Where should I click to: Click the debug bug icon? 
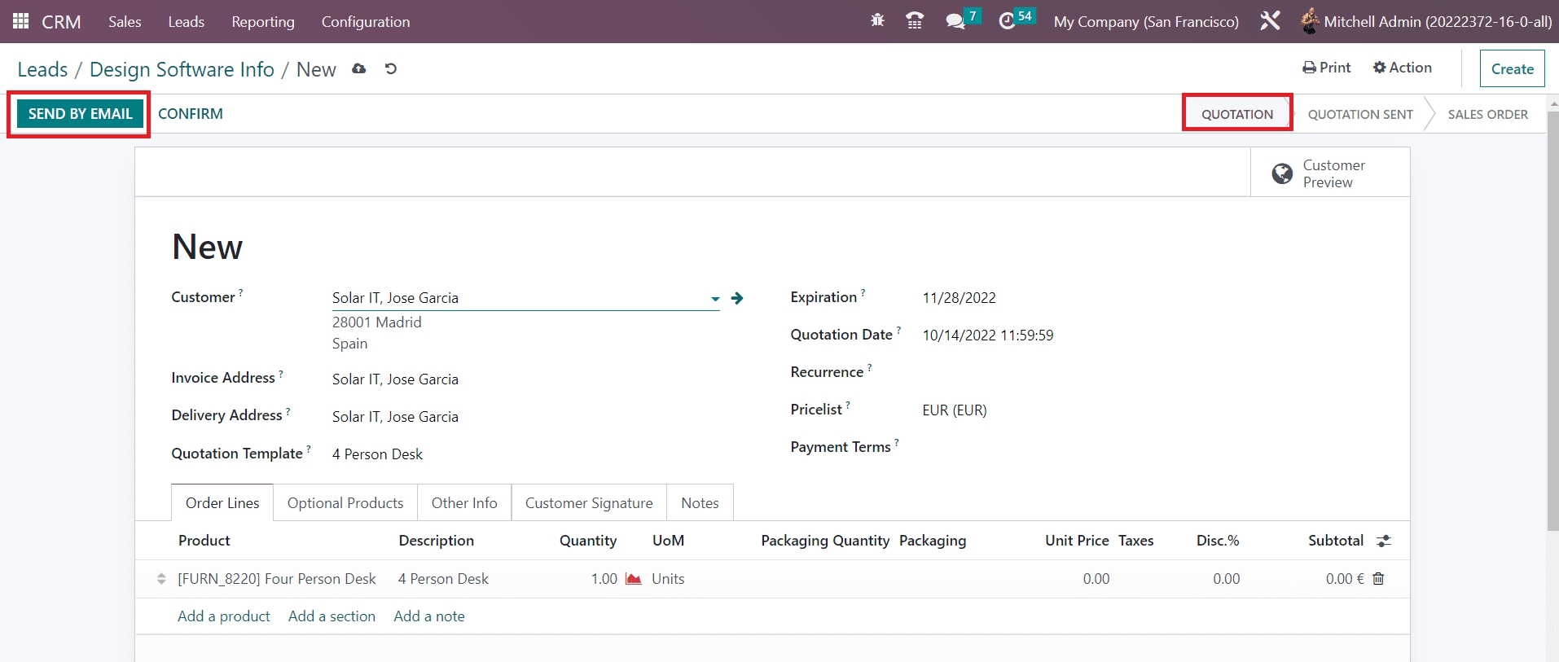[x=877, y=21]
